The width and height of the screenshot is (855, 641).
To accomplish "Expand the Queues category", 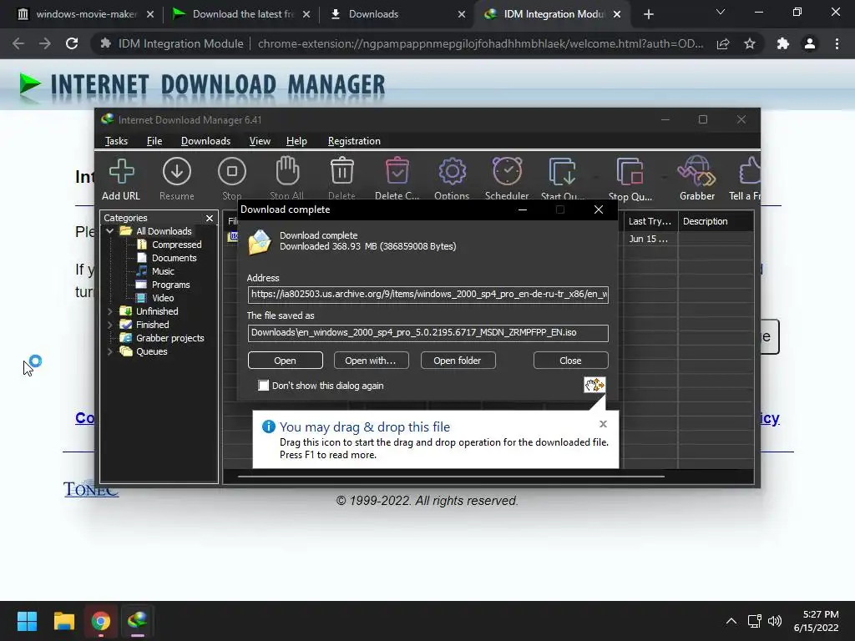I will pyautogui.click(x=110, y=351).
